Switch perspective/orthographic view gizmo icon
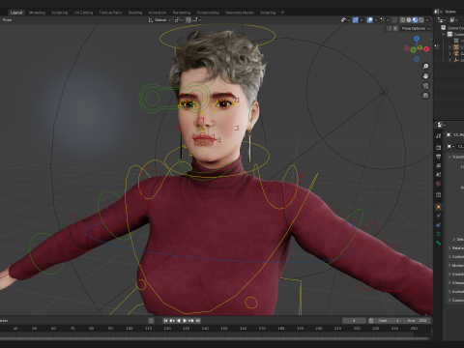This screenshot has width=464, height=348. pyautogui.click(x=425, y=96)
